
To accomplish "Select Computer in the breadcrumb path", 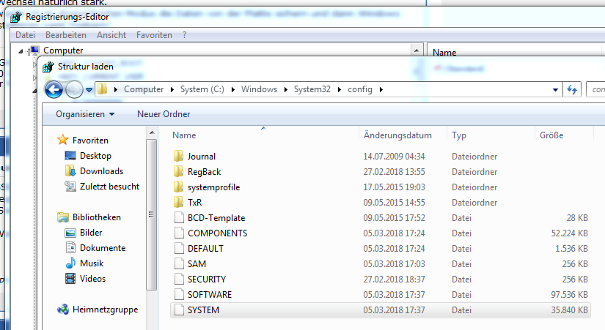I will [144, 89].
